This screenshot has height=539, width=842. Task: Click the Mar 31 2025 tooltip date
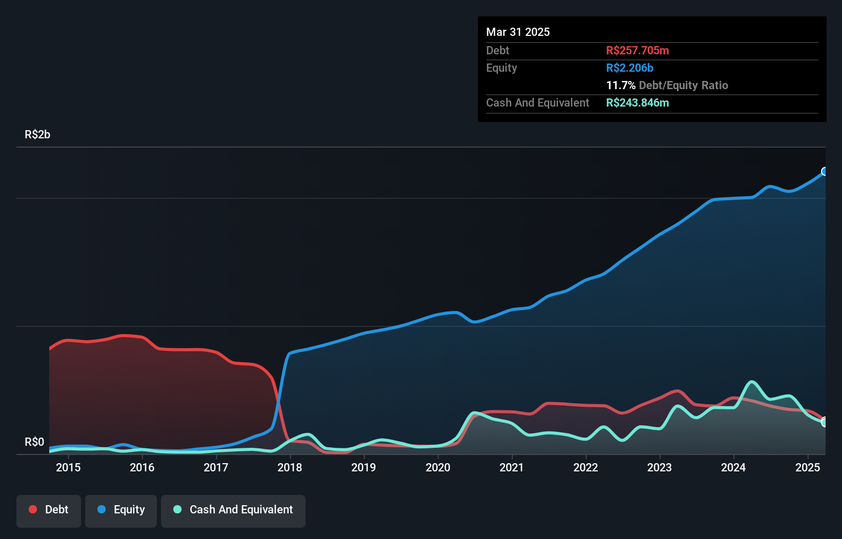coord(518,32)
